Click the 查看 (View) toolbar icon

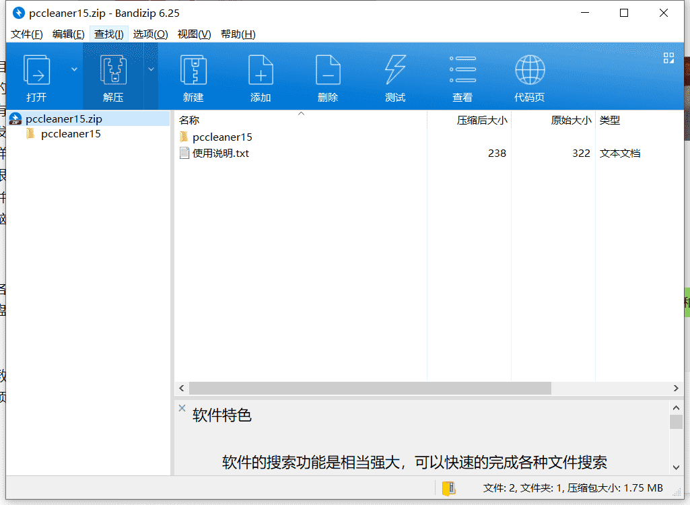point(462,69)
